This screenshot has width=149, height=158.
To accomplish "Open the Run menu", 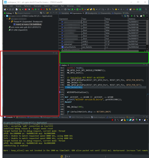I will pyautogui.click(x=63, y=6).
